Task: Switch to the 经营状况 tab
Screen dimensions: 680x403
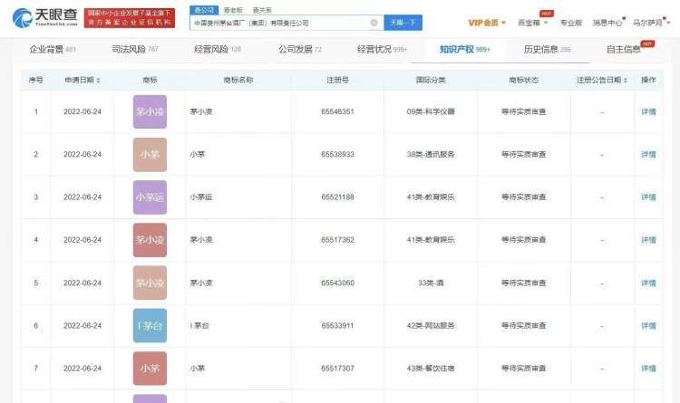Action: pyautogui.click(x=382, y=50)
